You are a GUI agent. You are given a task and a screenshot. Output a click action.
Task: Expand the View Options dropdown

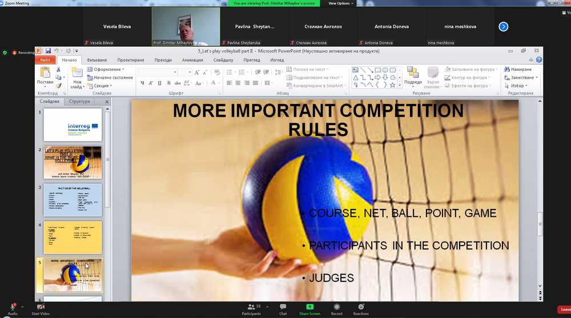(341, 3)
